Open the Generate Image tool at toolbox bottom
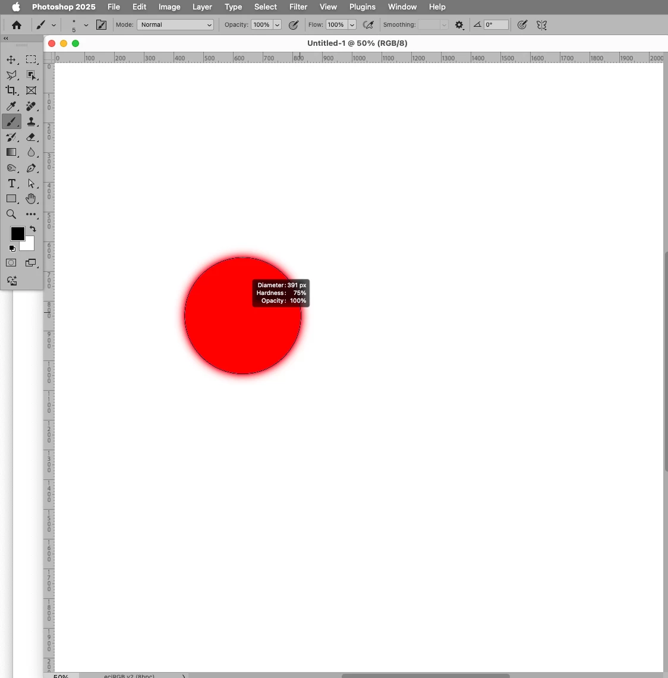This screenshot has height=678, width=668. 12,281
